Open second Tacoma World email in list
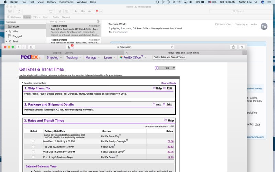Image resolution: width=275 pixels, height=172 pixels. point(74,41)
